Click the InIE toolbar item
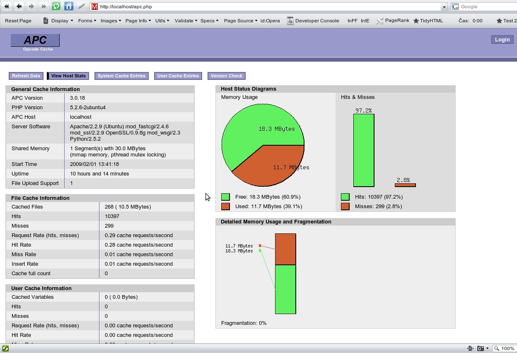Screen dimensions: 517x353 tap(365, 21)
